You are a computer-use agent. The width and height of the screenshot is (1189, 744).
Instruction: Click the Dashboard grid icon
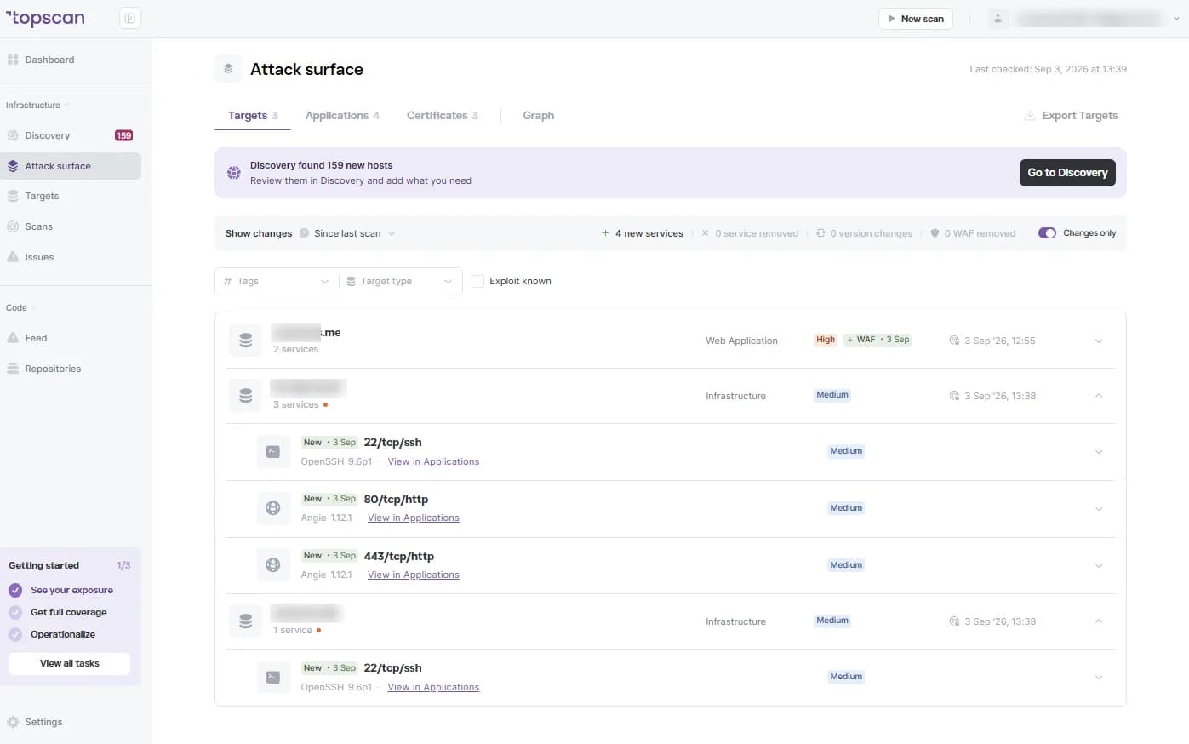tap(13, 60)
